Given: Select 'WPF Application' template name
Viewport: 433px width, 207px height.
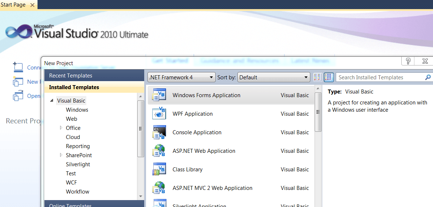Looking at the screenshot, I should tap(193, 114).
